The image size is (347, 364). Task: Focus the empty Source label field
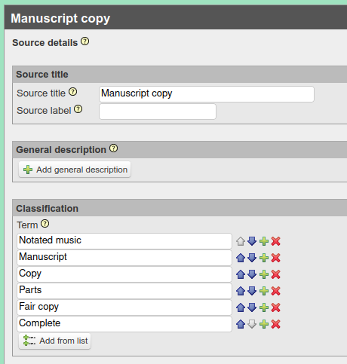158,112
